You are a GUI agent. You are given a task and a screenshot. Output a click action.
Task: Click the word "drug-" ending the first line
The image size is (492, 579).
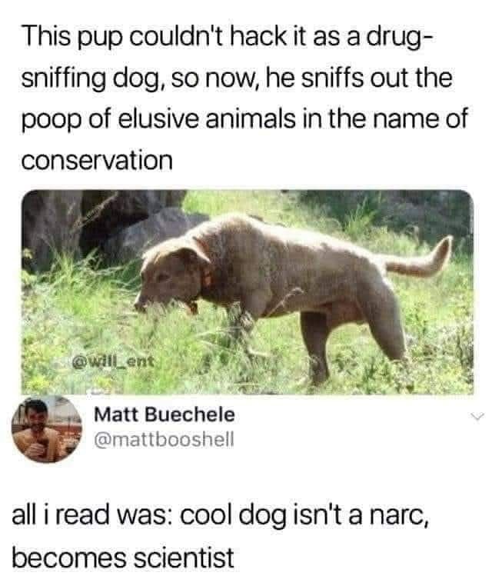398,38
